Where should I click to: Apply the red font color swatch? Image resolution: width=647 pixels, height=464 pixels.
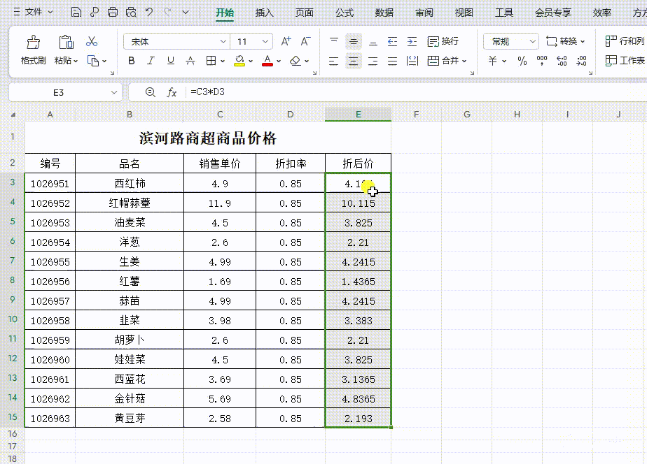coord(267,61)
